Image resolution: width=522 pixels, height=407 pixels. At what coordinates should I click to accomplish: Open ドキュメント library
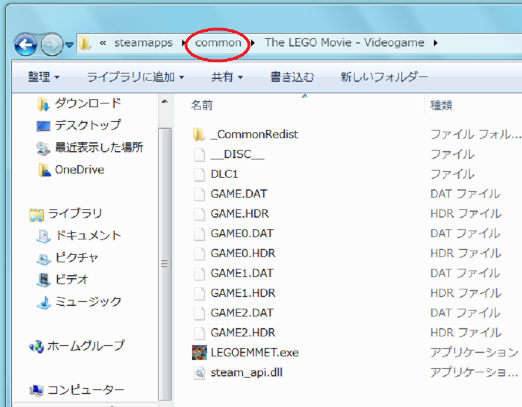pos(88,235)
